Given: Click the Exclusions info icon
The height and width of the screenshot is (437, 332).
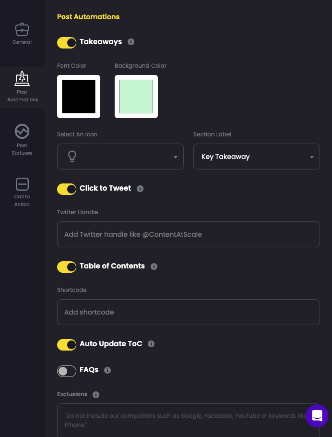Looking at the screenshot, I should pyautogui.click(x=96, y=395).
